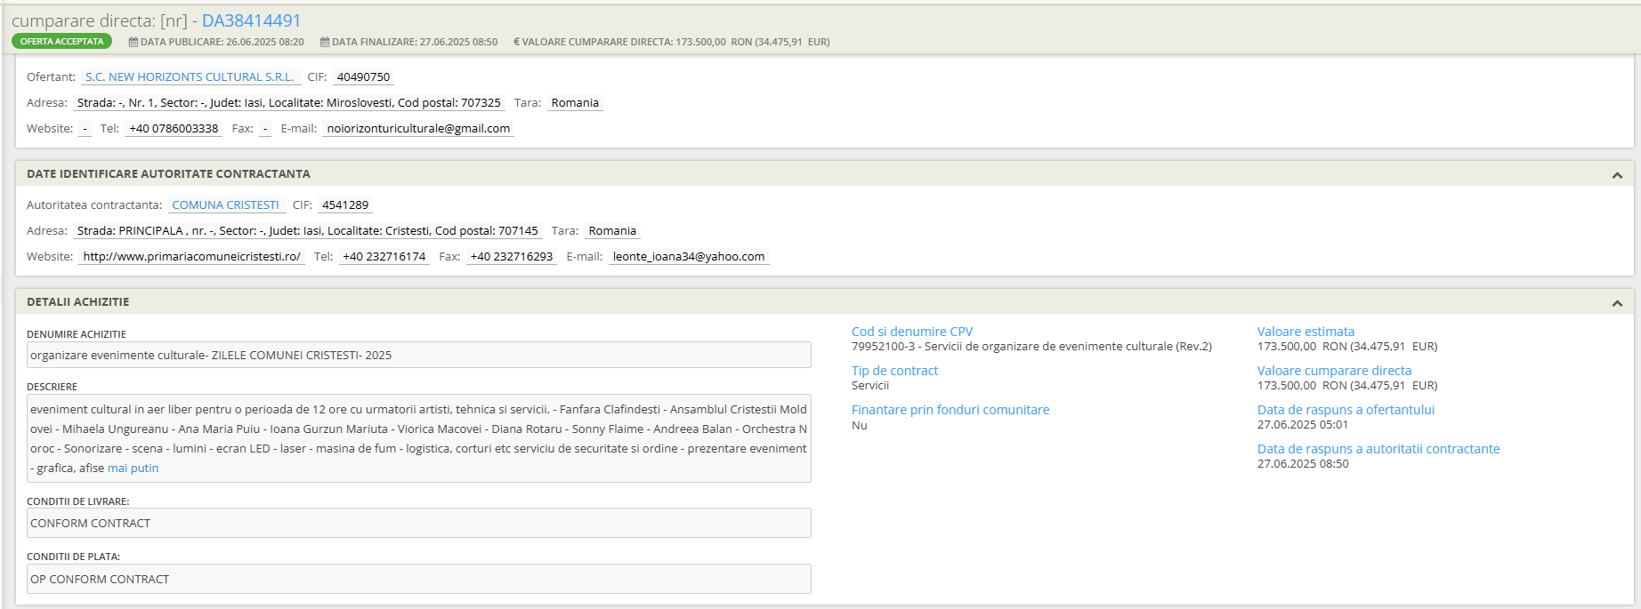Click the 'Cod si denumire CPV' label
The height and width of the screenshot is (609, 1641).
[x=912, y=332]
